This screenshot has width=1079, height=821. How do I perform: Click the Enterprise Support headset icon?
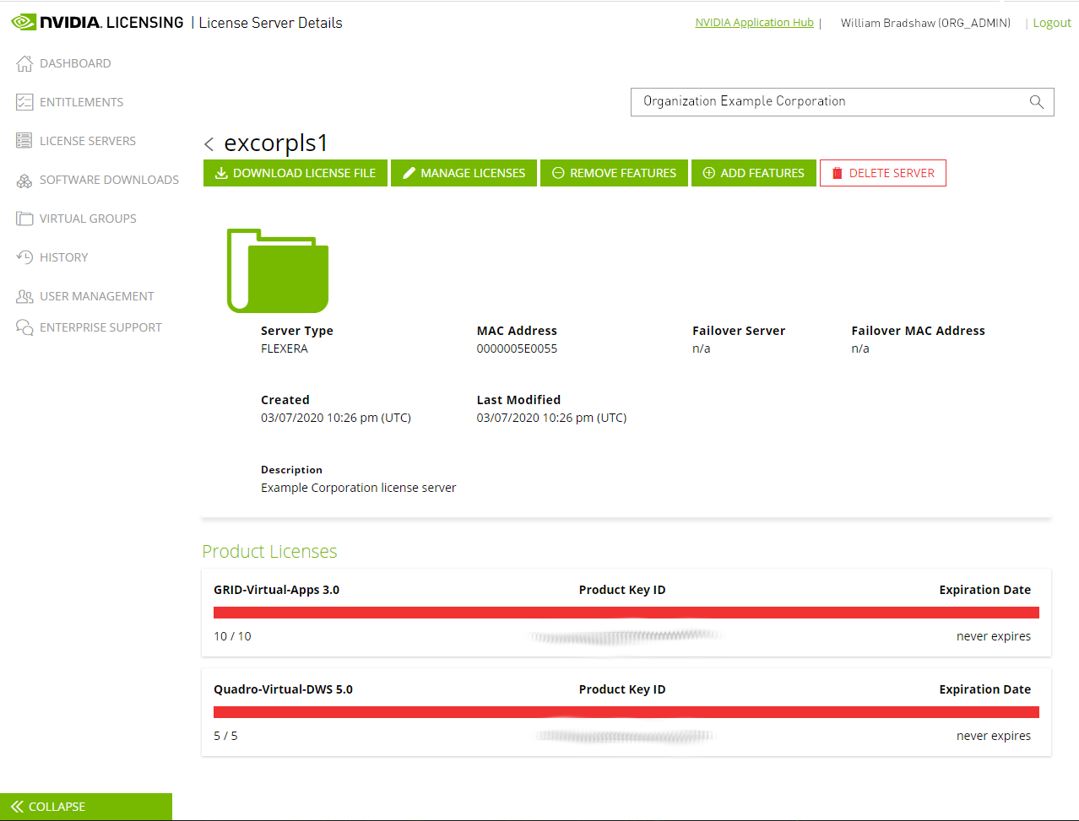click(x=24, y=327)
